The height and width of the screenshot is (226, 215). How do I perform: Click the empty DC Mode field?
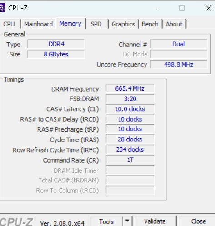tap(179, 54)
